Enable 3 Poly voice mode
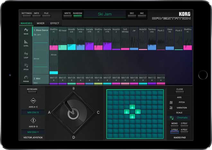 (174, 132)
